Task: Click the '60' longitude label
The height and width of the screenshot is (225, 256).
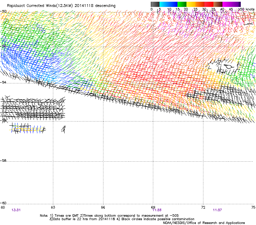Action: pos(3,207)
